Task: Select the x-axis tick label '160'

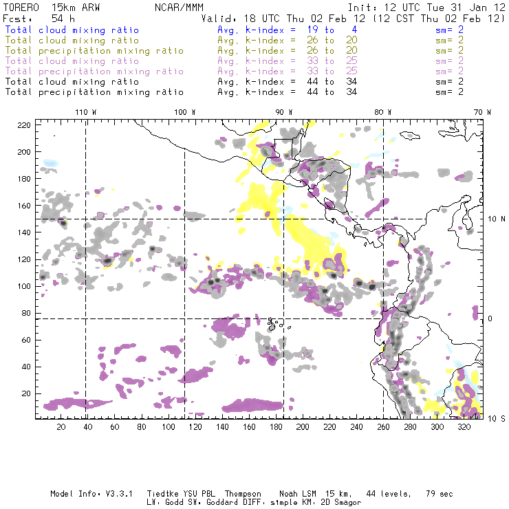Action: (249, 427)
